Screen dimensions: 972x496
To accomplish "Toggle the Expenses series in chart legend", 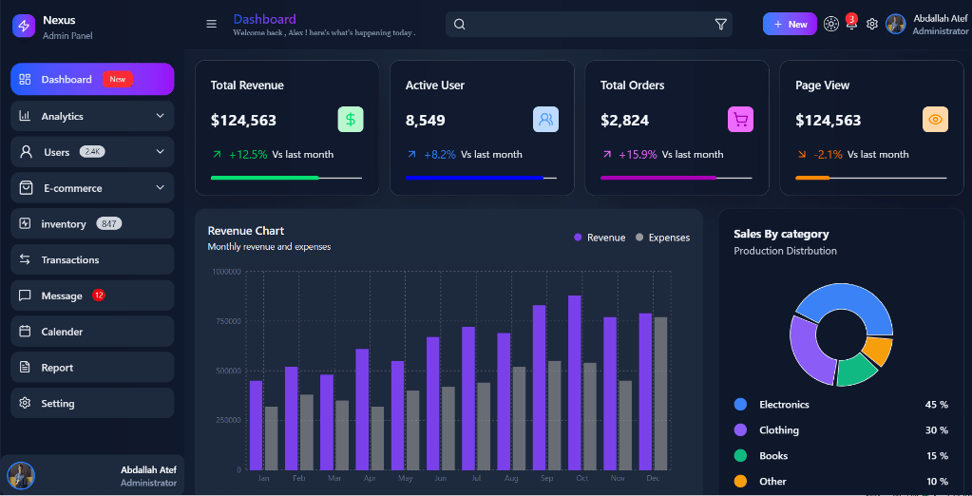I will click(x=662, y=238).
